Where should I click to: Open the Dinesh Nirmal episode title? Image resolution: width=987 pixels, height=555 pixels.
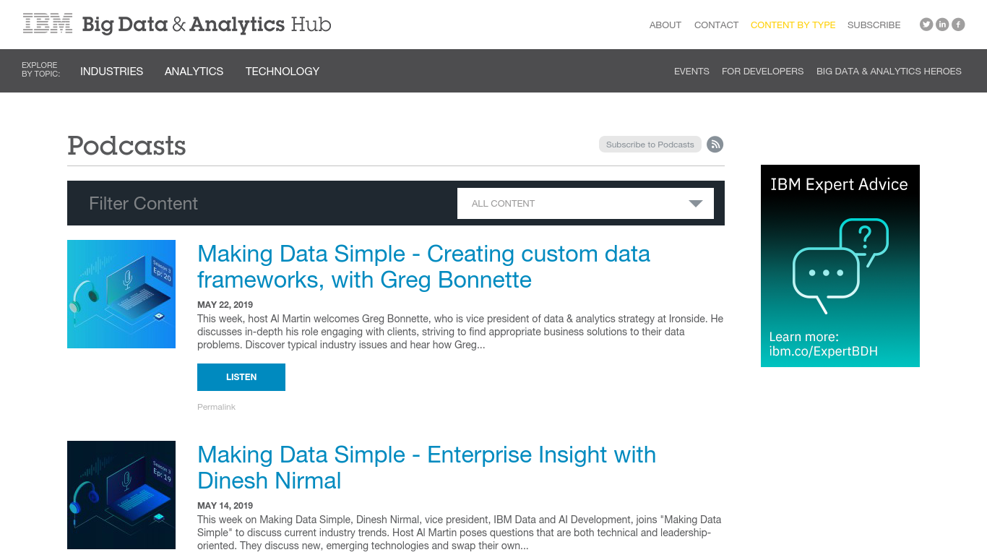click(426, 468)
